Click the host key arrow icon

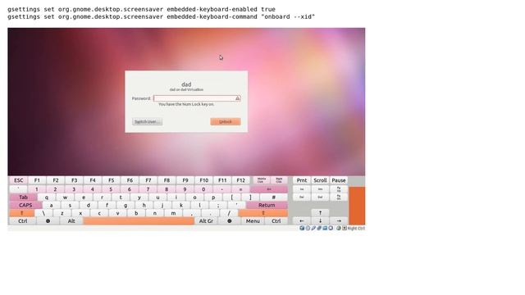[345, 228]
